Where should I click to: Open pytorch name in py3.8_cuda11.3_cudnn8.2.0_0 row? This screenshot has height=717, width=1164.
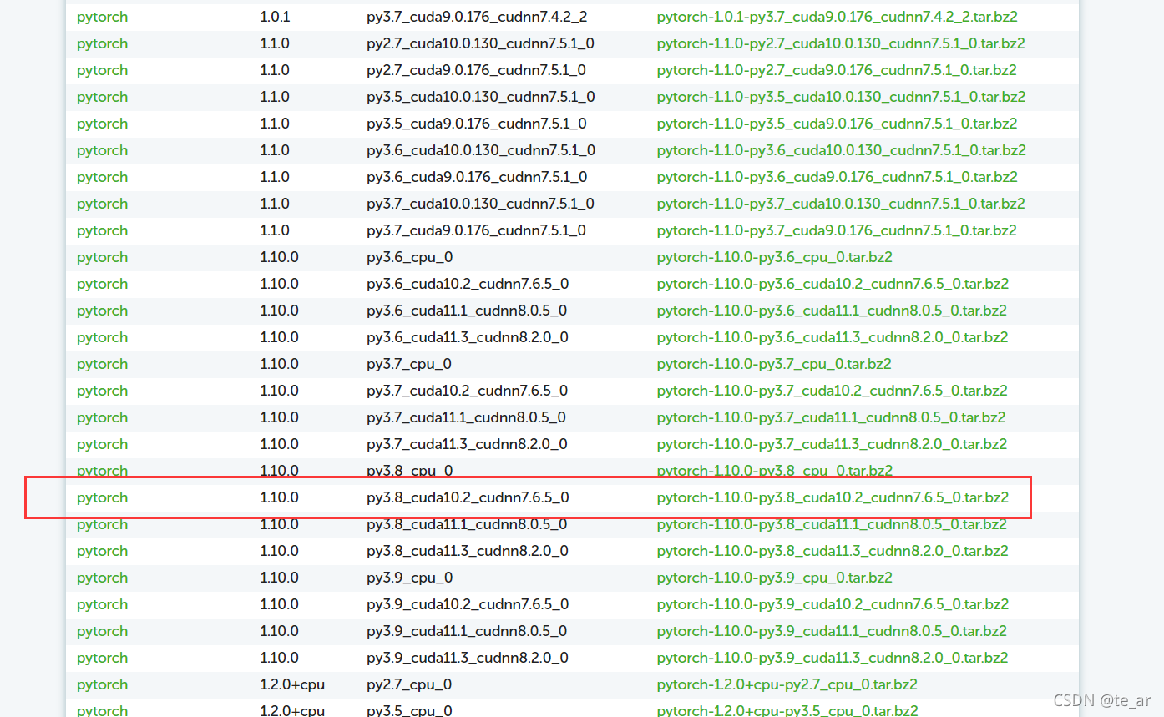click(102, 551)
